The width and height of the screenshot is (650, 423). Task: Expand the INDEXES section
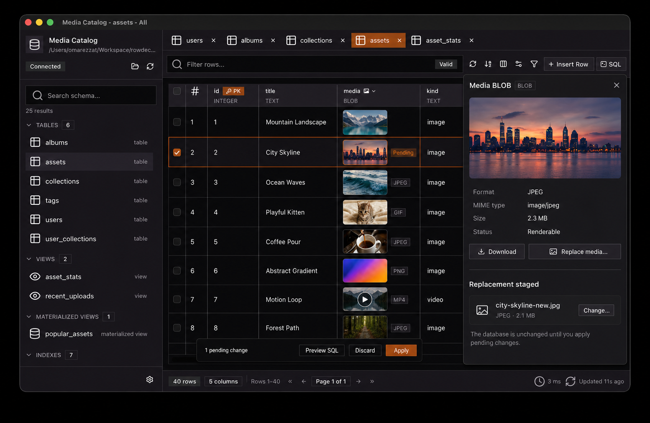[29, 355]
